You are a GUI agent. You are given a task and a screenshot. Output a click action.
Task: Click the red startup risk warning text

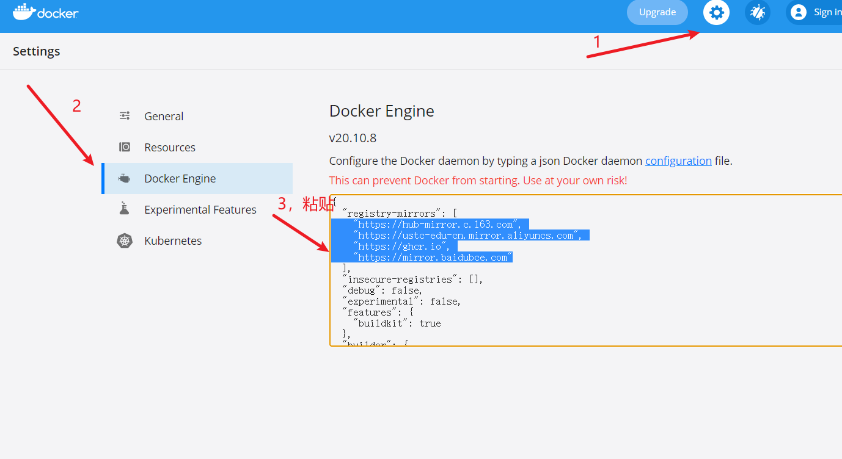(x=478, y=180)
